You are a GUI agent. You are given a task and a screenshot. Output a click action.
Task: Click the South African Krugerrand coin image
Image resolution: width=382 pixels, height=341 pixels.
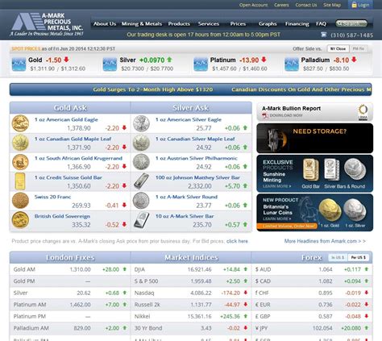20,162
